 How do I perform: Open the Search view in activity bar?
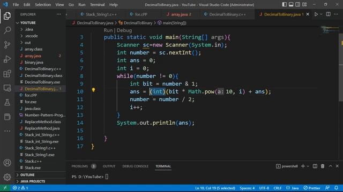pyautogui.click(x=7, y=30)
